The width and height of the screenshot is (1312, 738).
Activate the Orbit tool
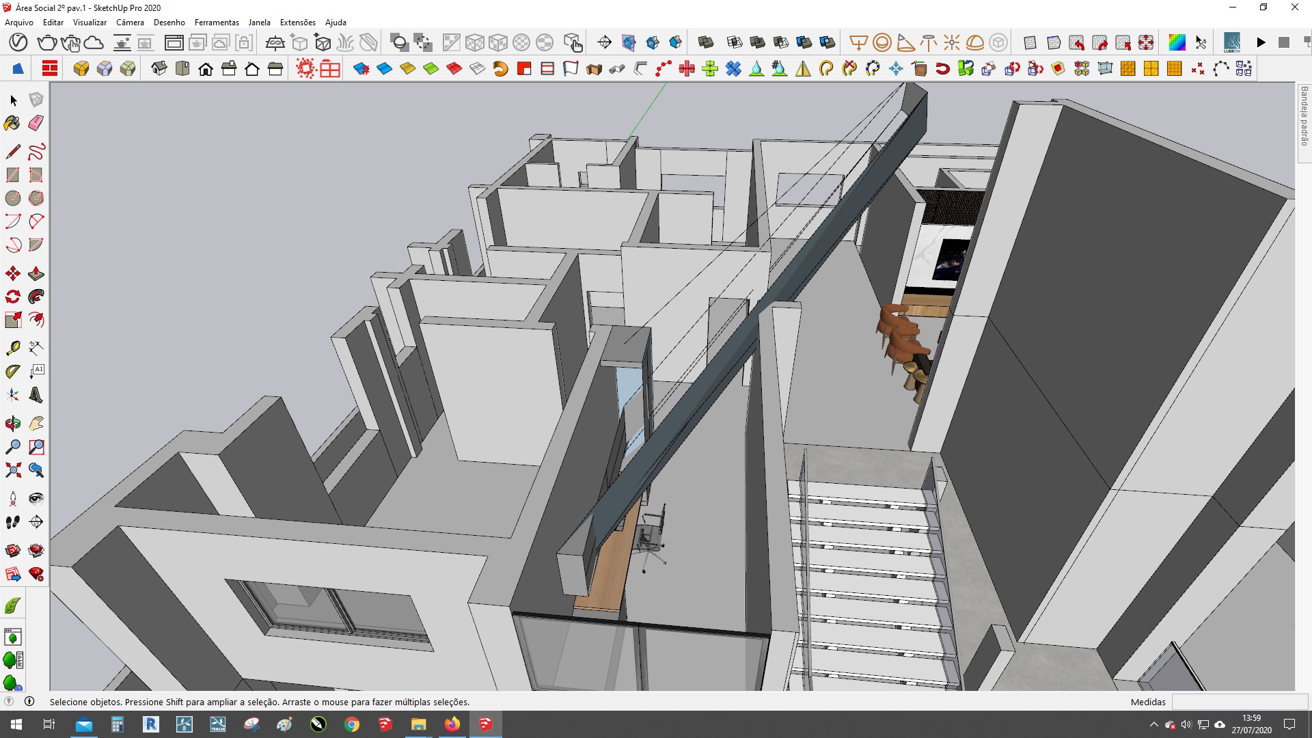tap(12, 424)
